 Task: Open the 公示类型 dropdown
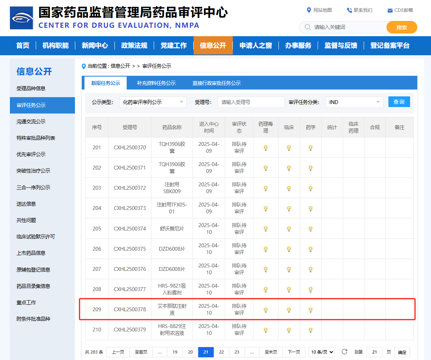pos(153,102)
